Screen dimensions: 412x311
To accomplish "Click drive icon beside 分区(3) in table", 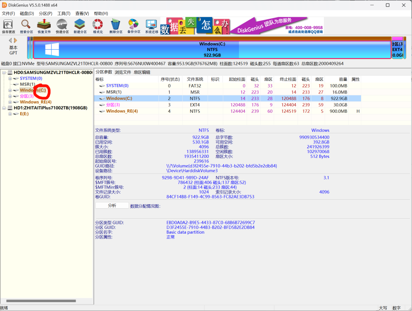I will (102, 105).
